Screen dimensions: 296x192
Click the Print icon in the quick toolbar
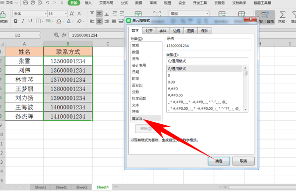click(x=33, y=2)
